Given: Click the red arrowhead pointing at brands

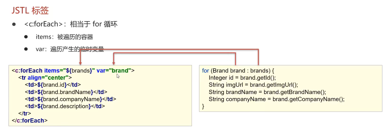Looking at the screenshot, I should 80,63.
